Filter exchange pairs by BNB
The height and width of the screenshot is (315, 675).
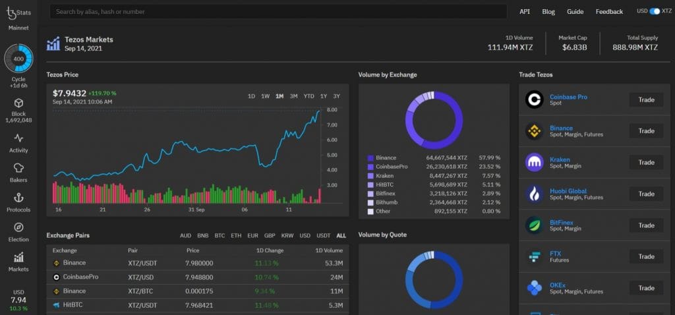point(203,236)
